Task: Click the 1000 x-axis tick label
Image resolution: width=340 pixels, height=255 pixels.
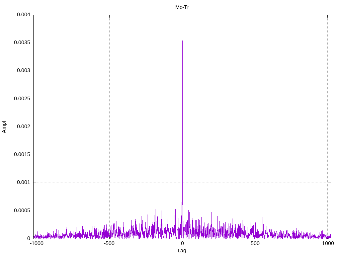Action: click(x=328, y=243)
